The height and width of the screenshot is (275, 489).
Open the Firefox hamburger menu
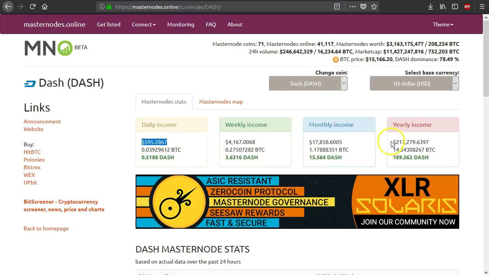point(482,6)
